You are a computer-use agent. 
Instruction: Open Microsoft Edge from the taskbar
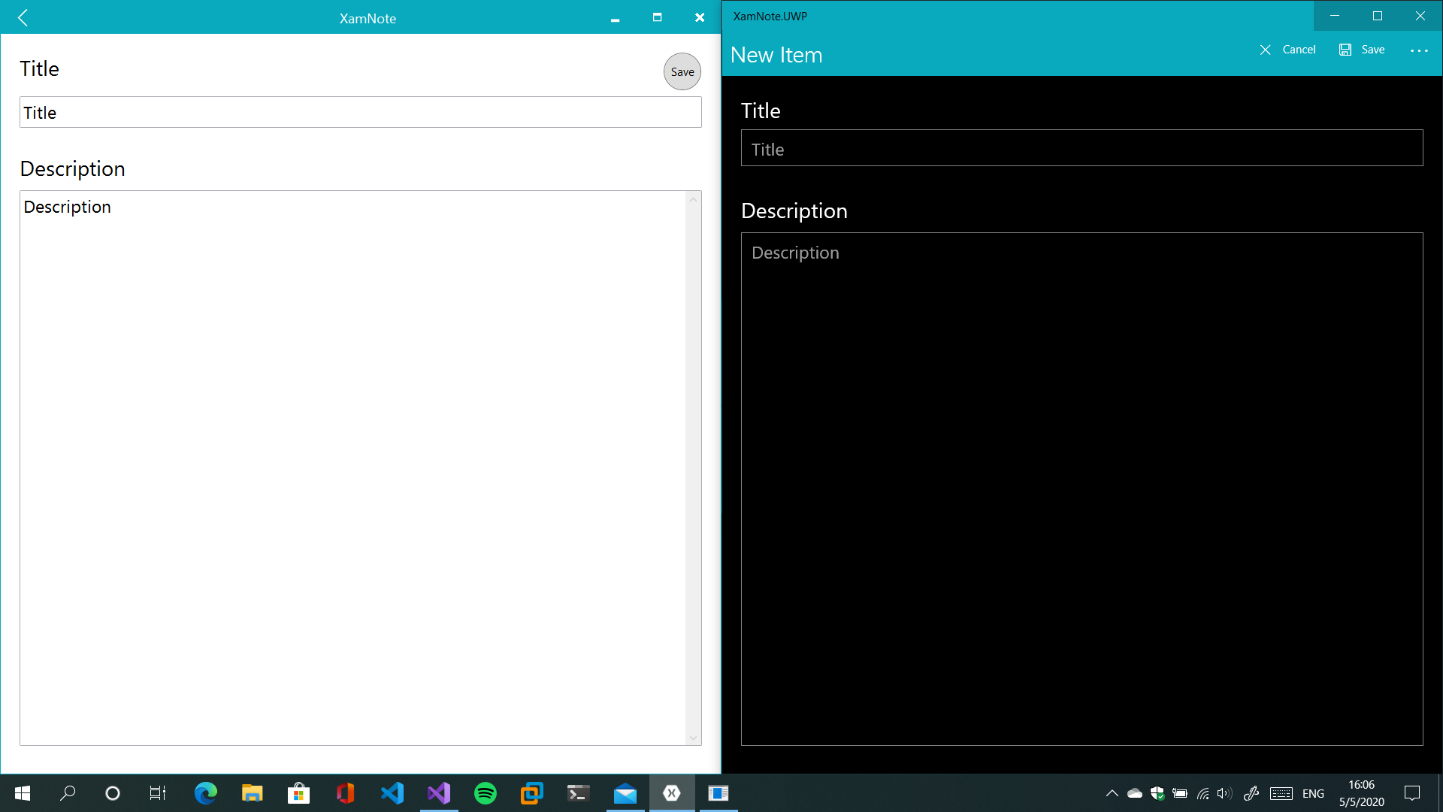coord(206,793)
